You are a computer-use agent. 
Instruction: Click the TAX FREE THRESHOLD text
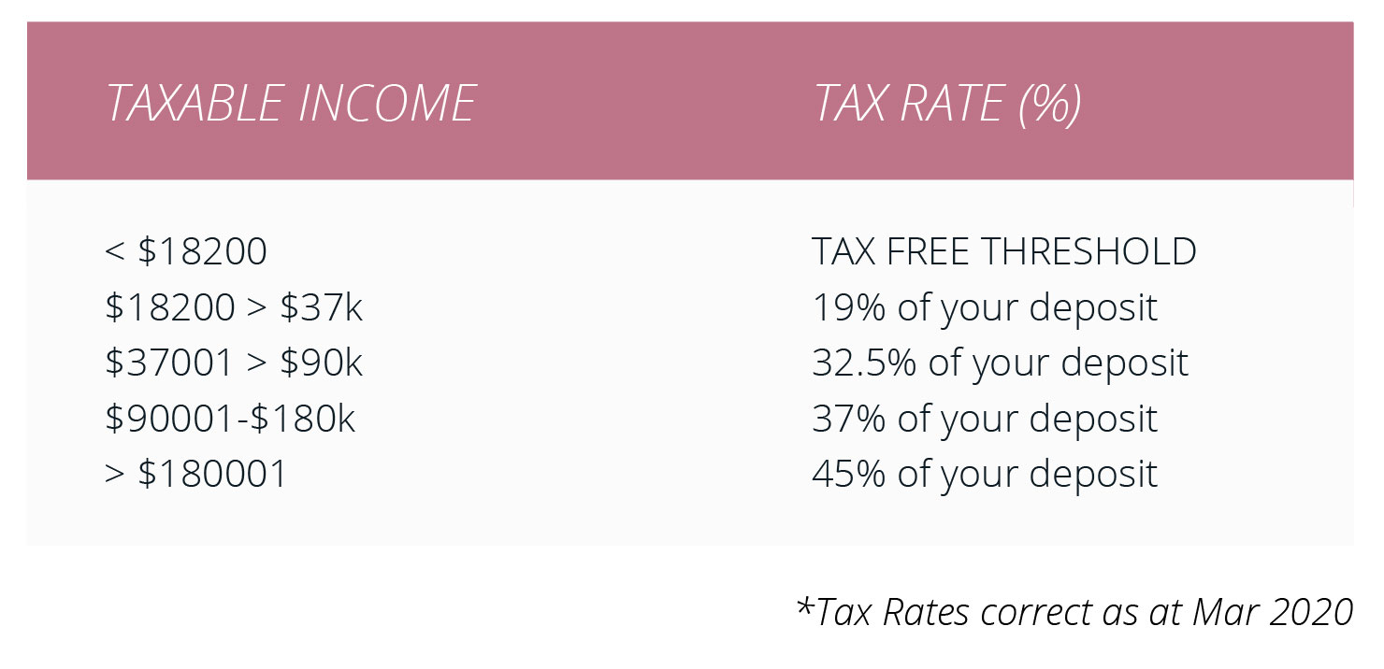coord(1003,252)
